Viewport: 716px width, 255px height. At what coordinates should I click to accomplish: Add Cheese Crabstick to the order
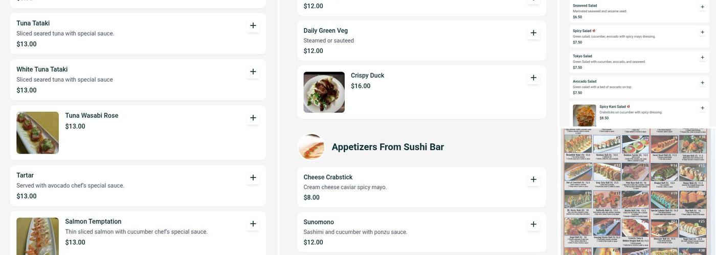[533, 180]
